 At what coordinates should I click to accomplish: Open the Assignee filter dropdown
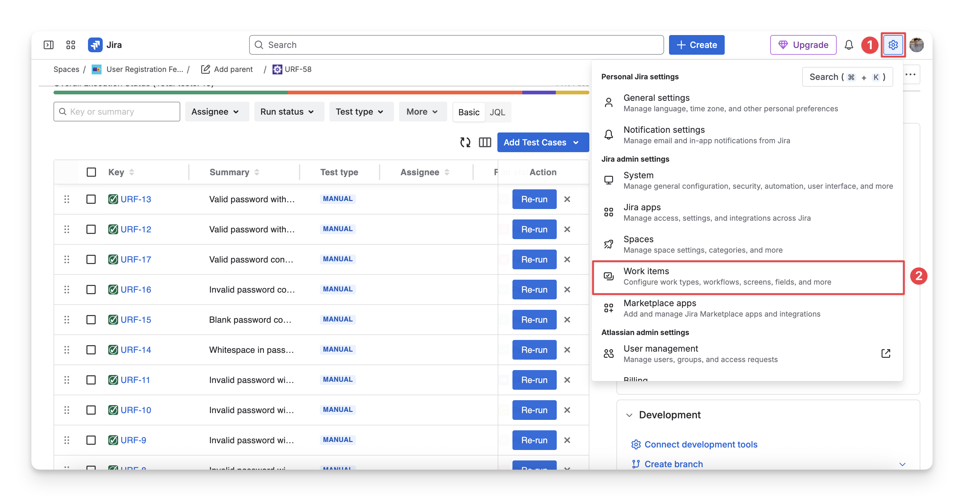[x=215, y=112]
